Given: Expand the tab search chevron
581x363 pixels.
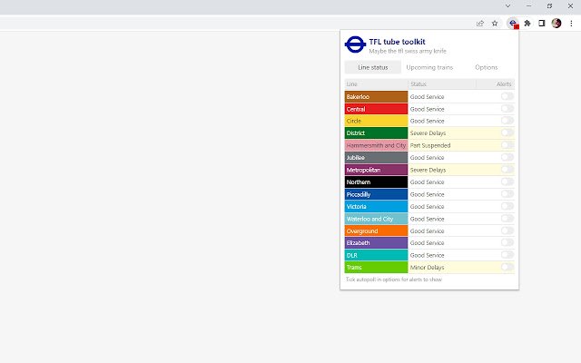Looking at the screenshot, I should pos(508,6).
